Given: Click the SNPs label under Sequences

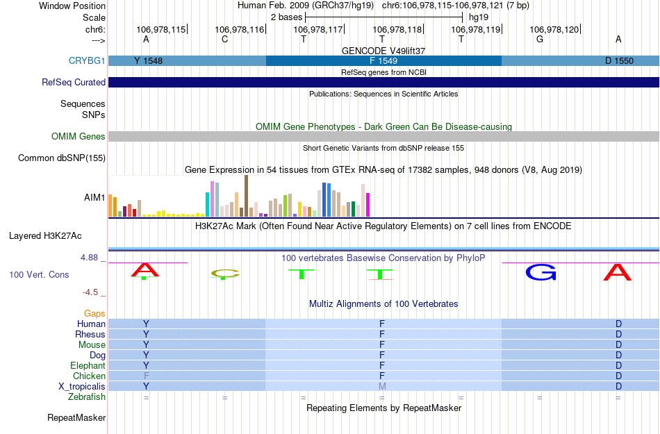Looking at the screenshot, I should click(94, 115).
